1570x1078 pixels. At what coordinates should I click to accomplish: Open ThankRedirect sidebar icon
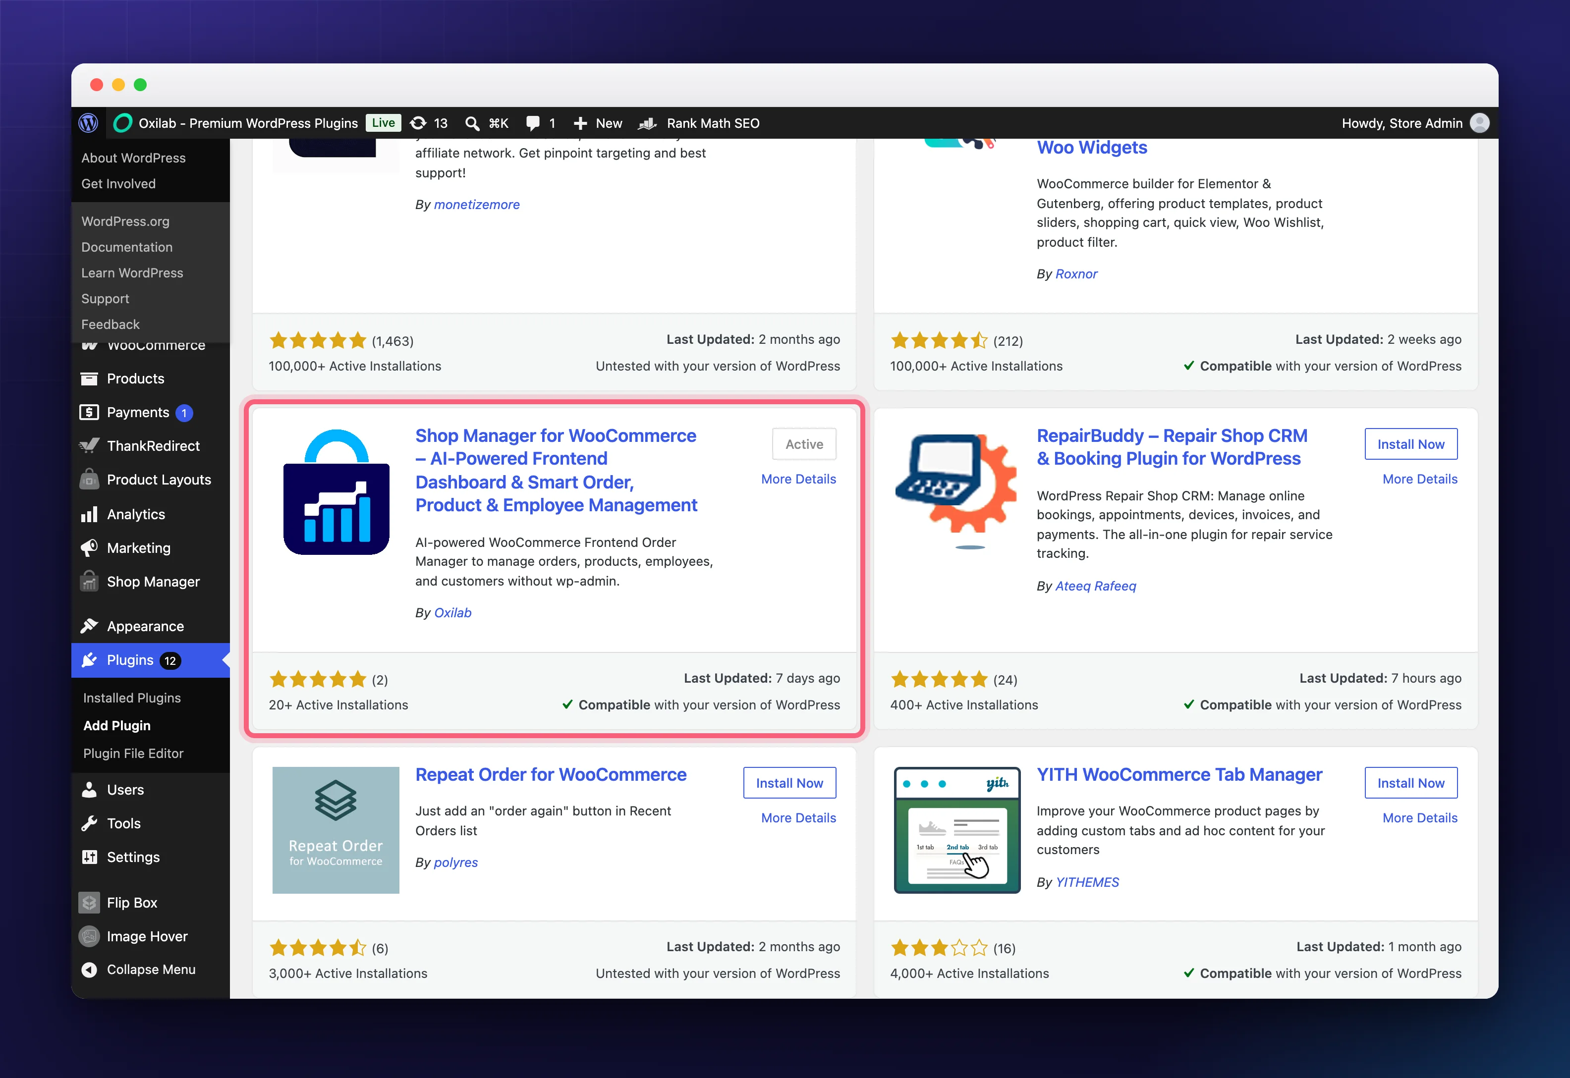tap(89, 446)
